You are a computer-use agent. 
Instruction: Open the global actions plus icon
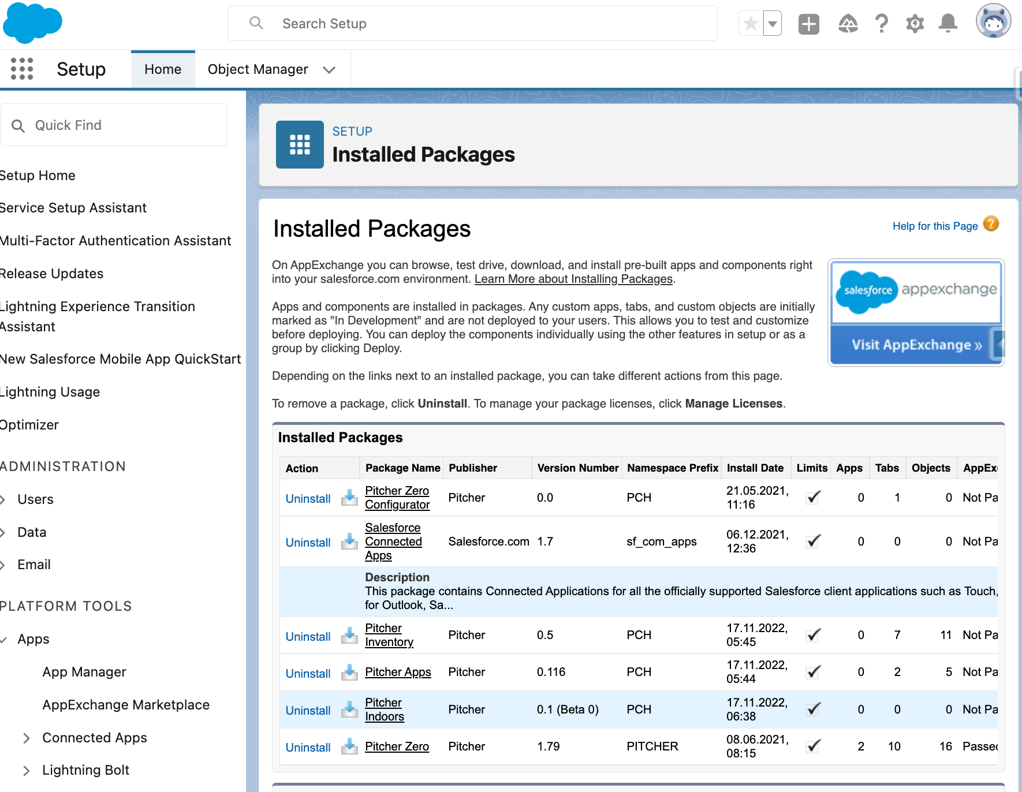click(x=808, y=24)
